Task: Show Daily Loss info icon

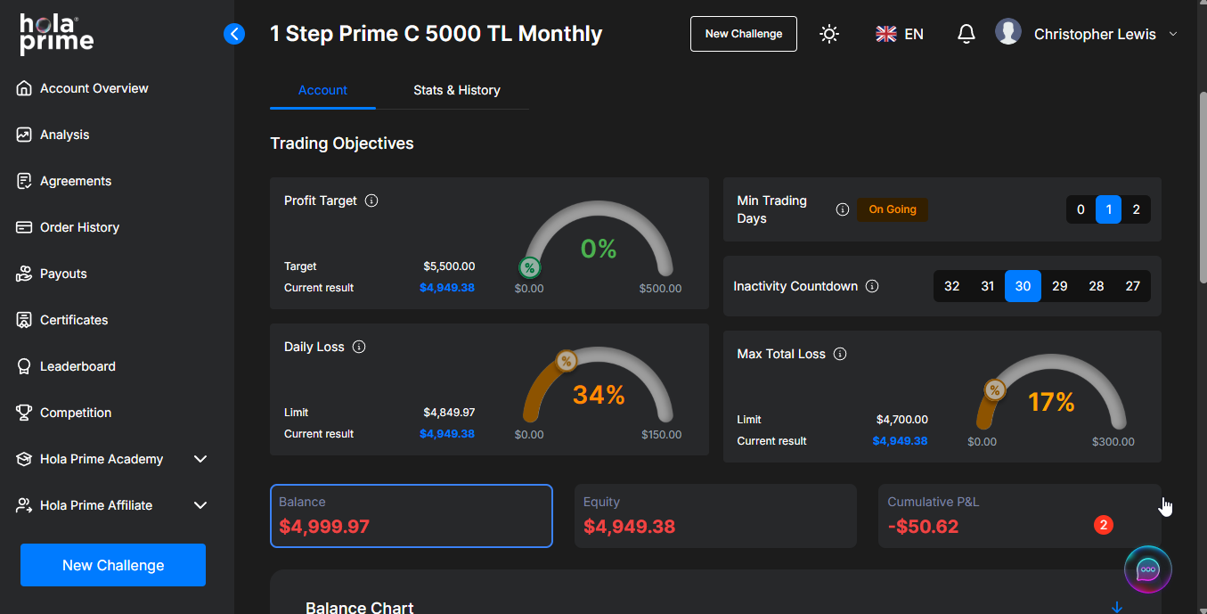Action: pos(359,347)
